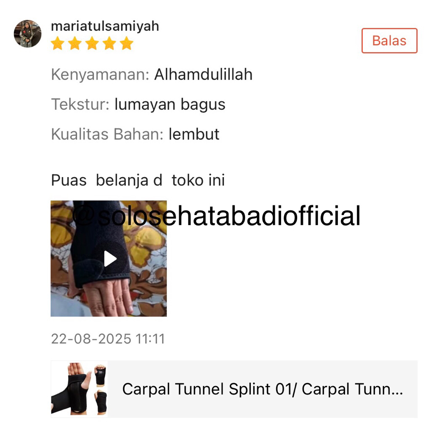Click the Alhamdulillah comfort value
The height and width of the screenshot is (431, 431).
click(x=203, y=74)
